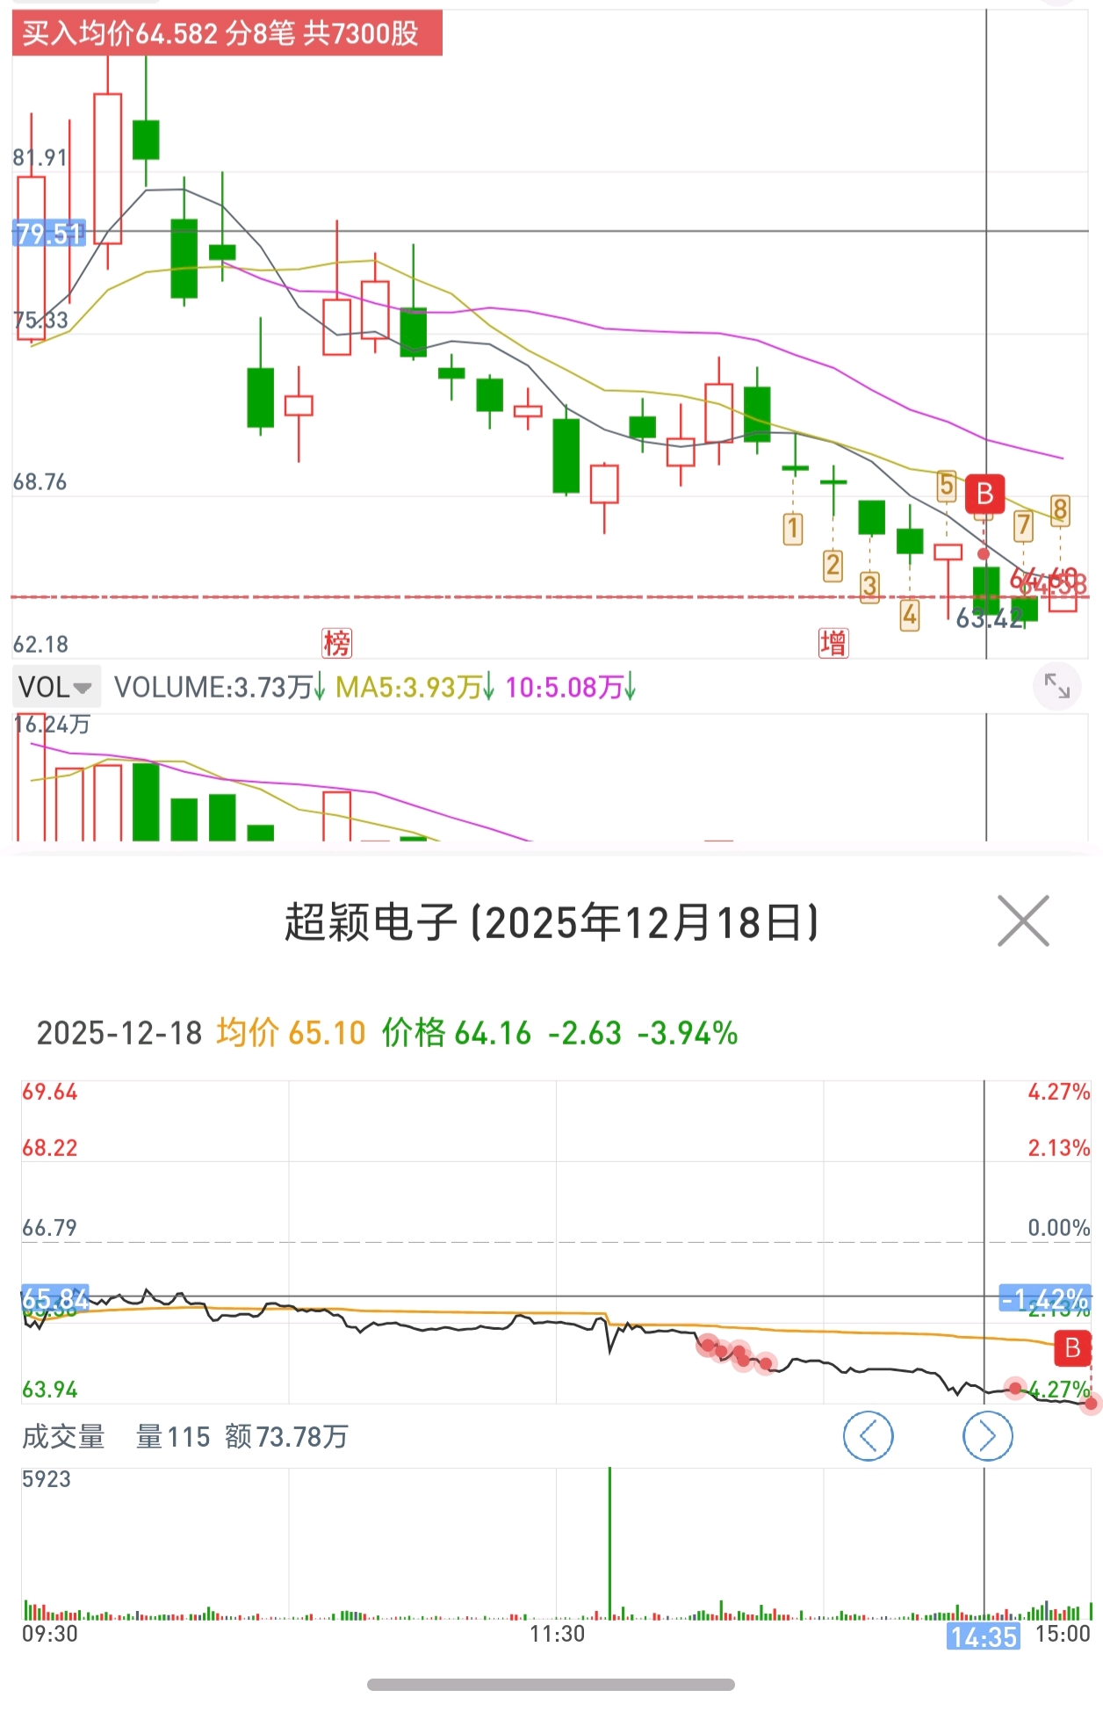Go to next day with right arrow
The image size is (1103, 1719).
[x=987, y=1436]
